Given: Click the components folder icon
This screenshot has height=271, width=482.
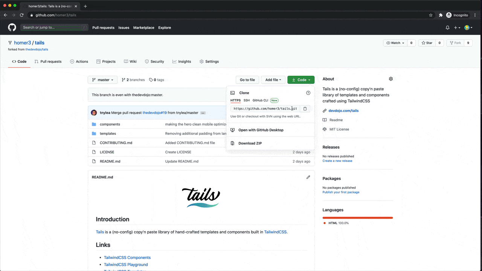Looking at the screenshot, I should tap(94, 124).
